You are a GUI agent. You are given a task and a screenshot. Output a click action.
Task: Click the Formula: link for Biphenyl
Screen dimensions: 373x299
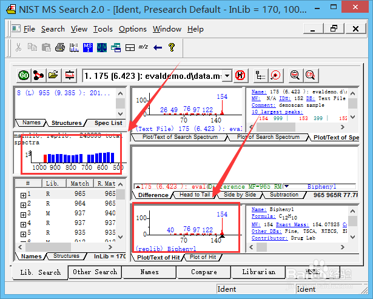[264, 217]
